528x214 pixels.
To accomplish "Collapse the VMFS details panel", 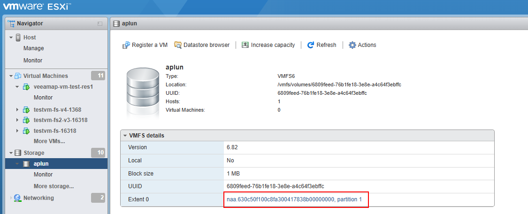I will [x=125, y=136].
